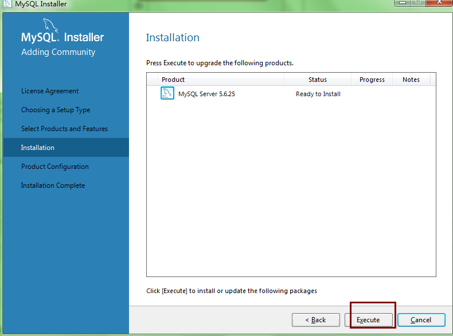Click the 'Click [Execute] to install' hint text
Screen dimensions: 453x336
click(x=232, y=291)
